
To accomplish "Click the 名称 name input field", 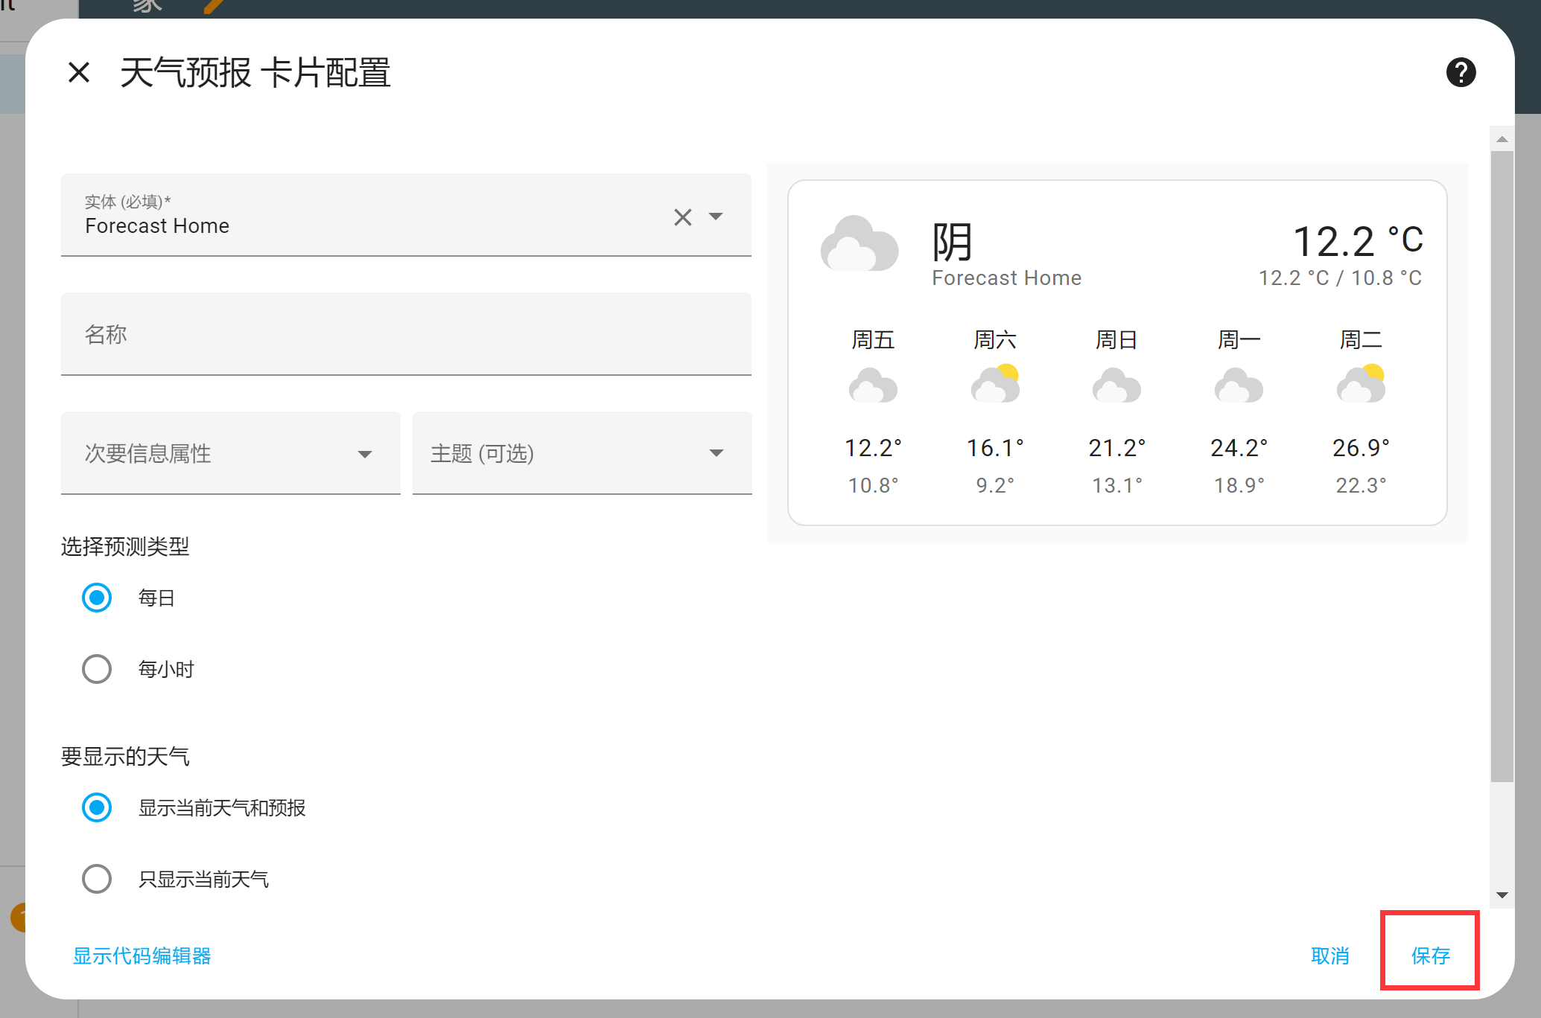I will coord(406,334).
